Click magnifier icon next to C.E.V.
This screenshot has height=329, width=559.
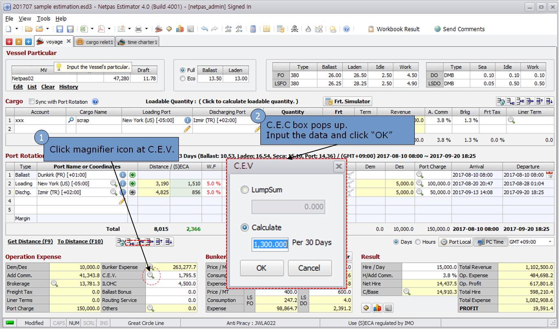[x=151, y=275]
